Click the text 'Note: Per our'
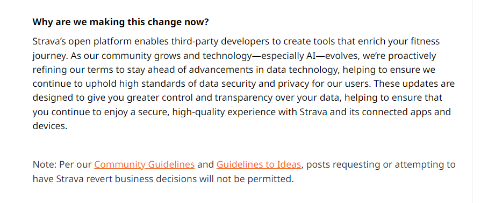 tap(62, 164)
